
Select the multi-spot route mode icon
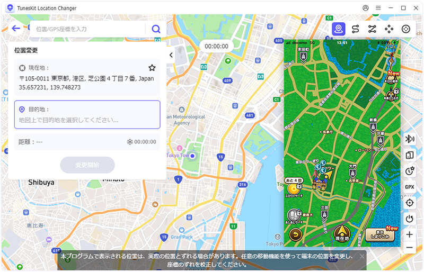click(372, 29)
